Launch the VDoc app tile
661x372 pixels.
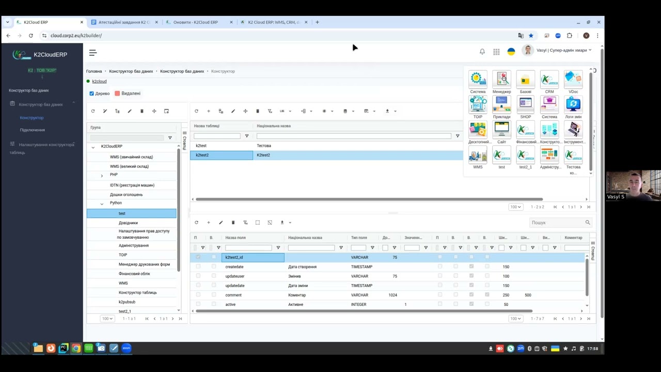[573, 82]
